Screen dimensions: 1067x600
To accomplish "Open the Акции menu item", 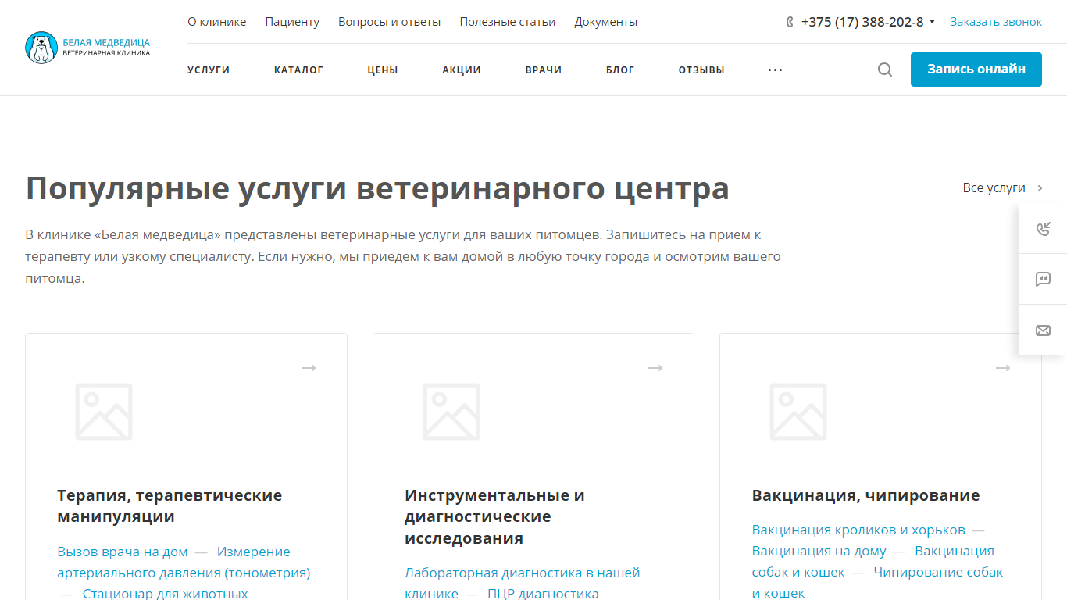I will (x=462, y=70).
